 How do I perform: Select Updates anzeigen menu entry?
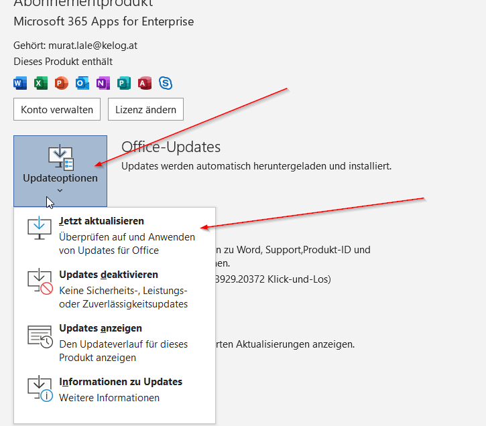(x=115, y=342)
